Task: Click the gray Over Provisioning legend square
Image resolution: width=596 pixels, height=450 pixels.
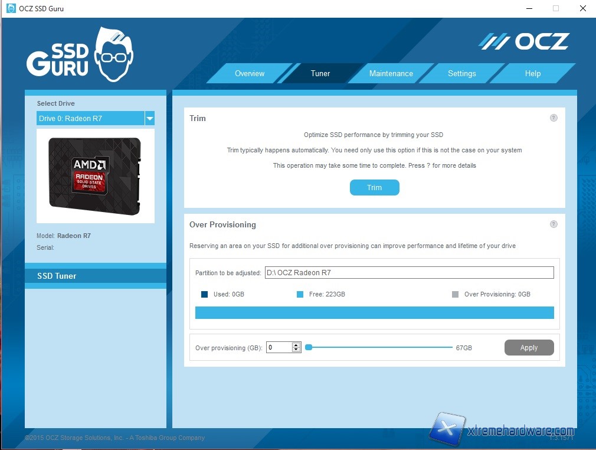Action: pos(456,294)
